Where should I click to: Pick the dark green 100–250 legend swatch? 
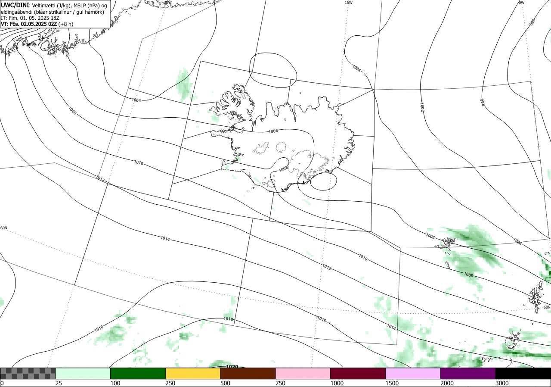point(138,373)
